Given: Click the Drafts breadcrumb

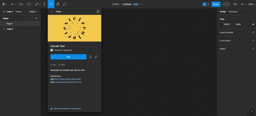Looking at the screenshot, I should point(116,4).
